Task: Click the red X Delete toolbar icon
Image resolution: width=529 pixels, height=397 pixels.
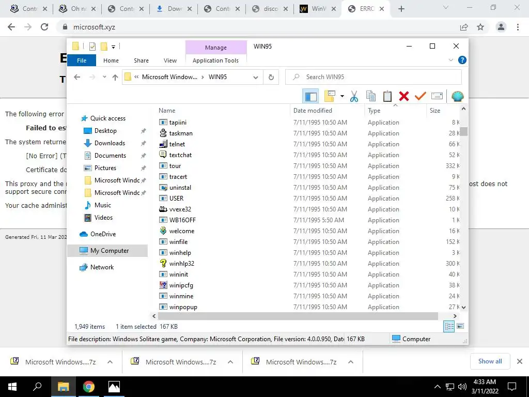Action: point(404,97)
